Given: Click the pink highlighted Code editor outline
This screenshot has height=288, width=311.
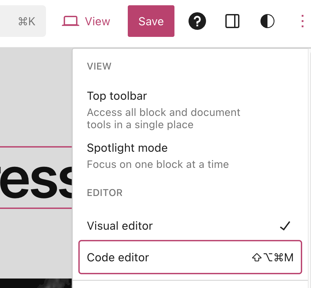Looking at the screenshot, I should (x=190, y=257).
